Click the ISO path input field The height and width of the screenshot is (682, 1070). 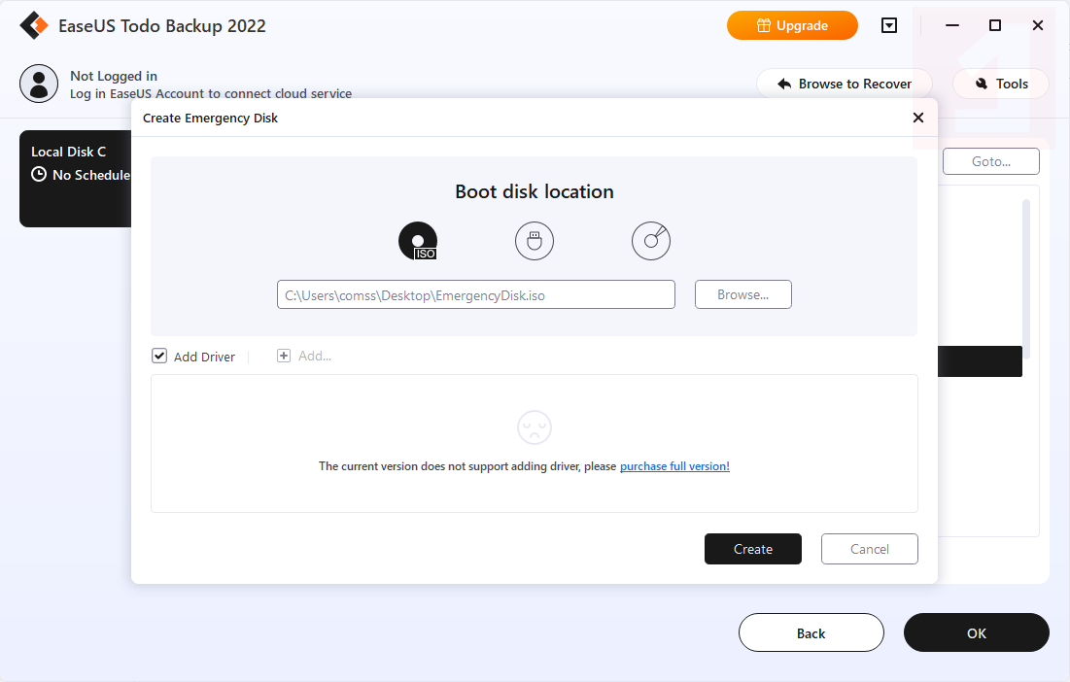(x=476, y=294)
